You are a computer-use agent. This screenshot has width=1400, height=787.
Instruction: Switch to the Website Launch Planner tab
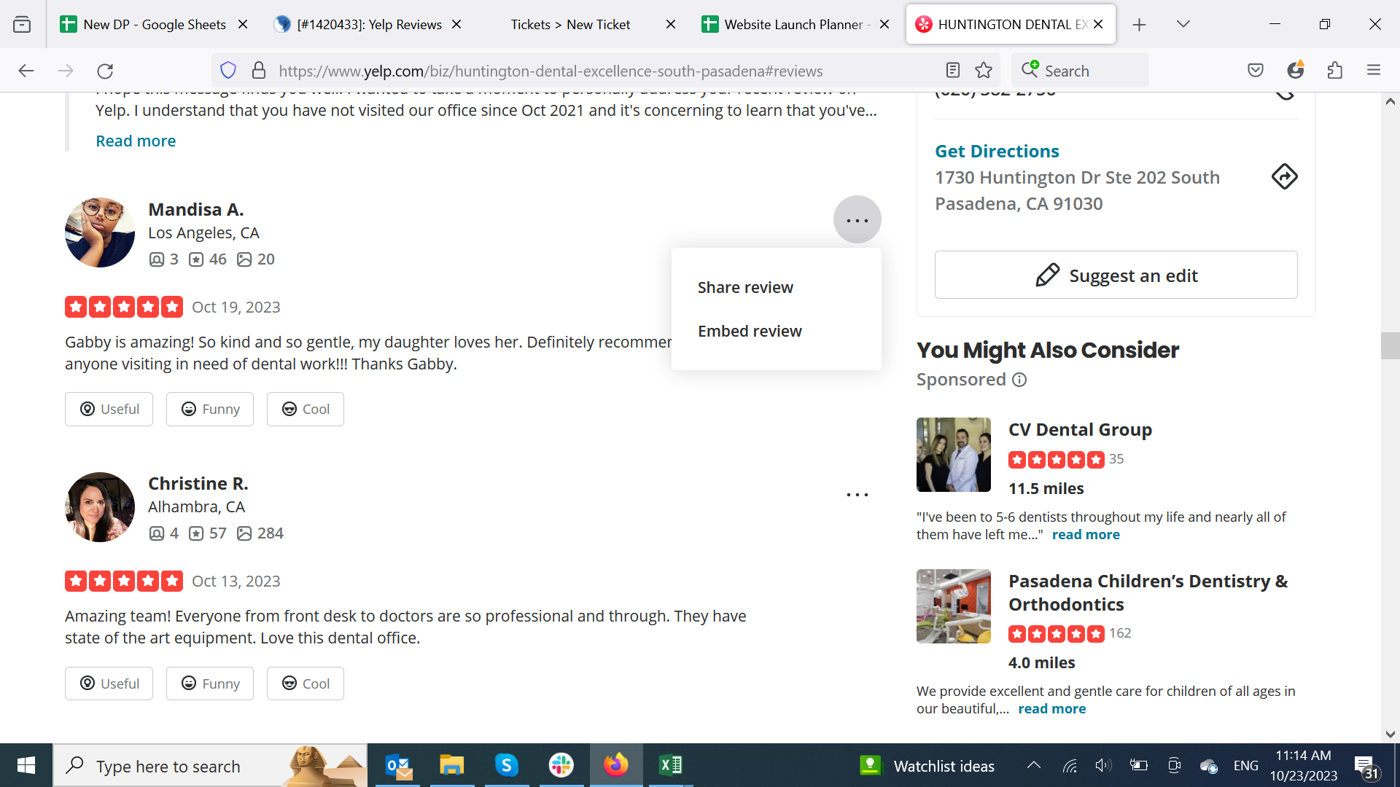click(793, 24)
